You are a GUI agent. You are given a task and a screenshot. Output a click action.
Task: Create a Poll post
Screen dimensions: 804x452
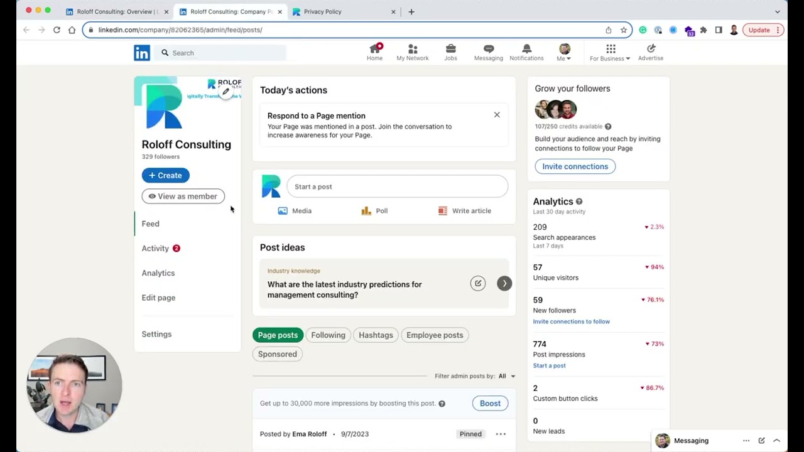[x=374, y=211]
